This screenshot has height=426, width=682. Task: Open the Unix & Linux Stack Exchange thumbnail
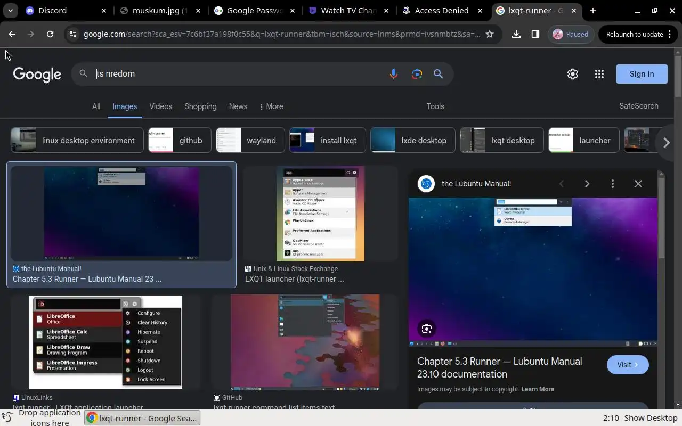[x=320, y=213]
